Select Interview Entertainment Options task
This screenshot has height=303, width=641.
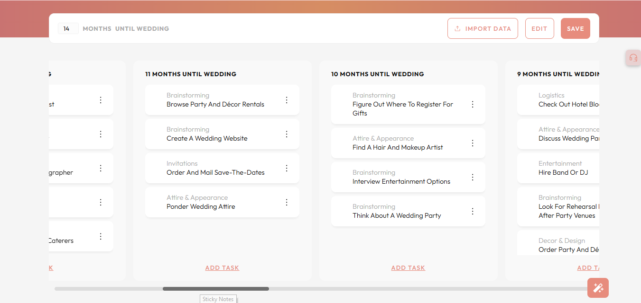(x=408, y=177)
